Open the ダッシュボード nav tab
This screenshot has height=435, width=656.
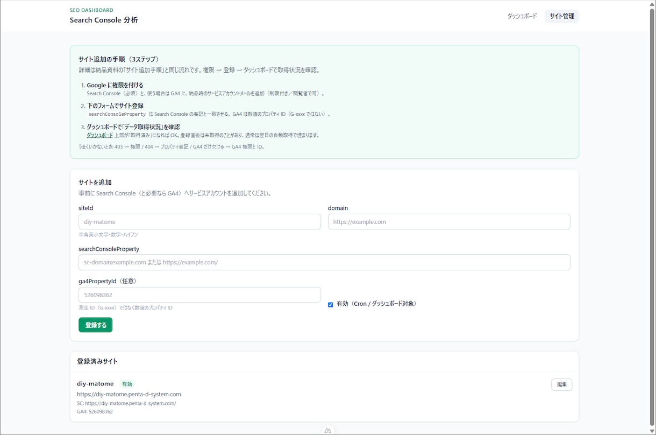[522, 16]
